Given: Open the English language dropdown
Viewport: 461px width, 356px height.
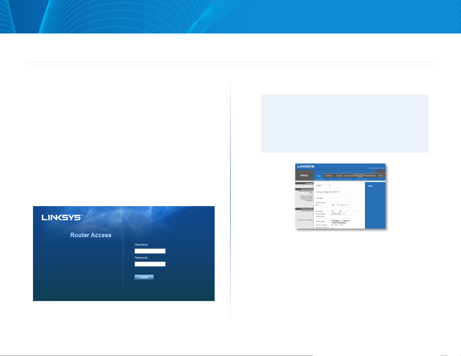Looking at the screenshot, I should pyautogui.click(x=324, y=185).
